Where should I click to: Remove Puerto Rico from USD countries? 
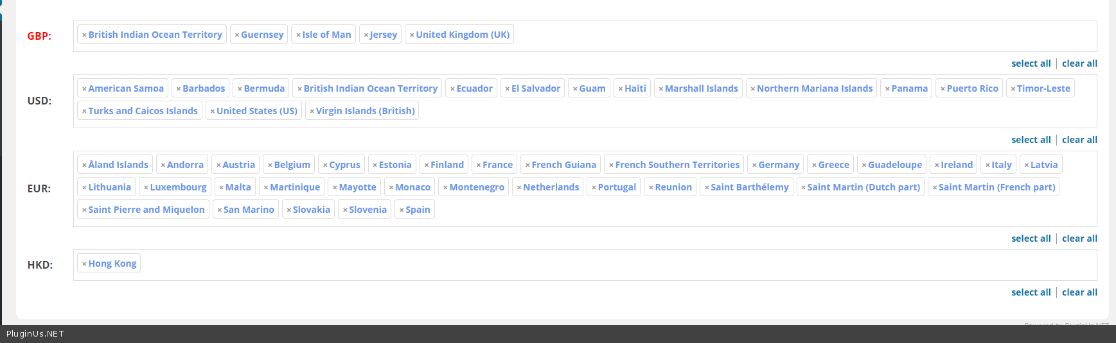click(943, 89)
